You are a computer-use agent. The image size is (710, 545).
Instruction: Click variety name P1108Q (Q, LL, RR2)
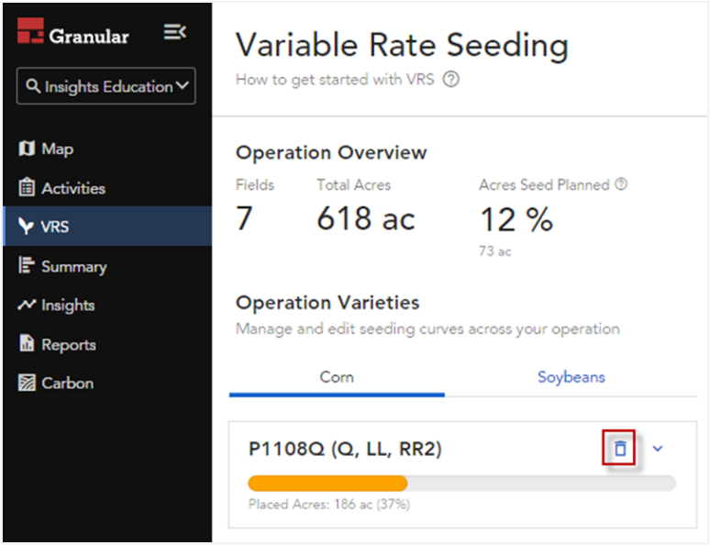345,449
